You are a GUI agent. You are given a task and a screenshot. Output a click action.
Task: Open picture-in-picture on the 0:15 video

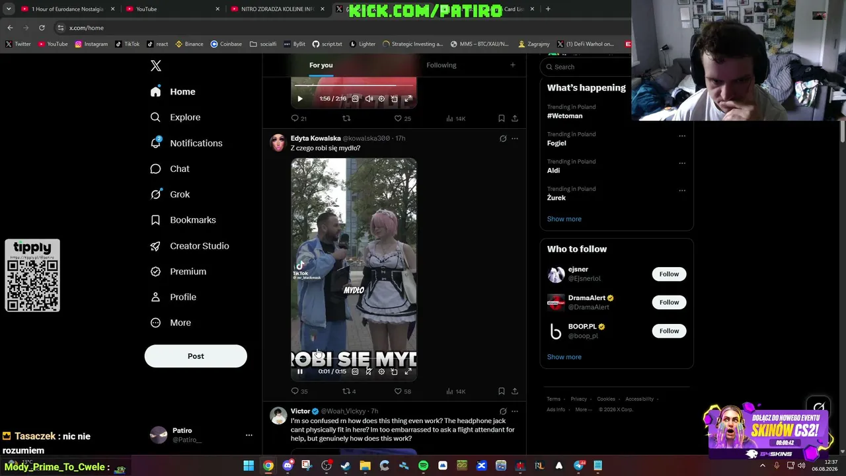coord(395,372)
